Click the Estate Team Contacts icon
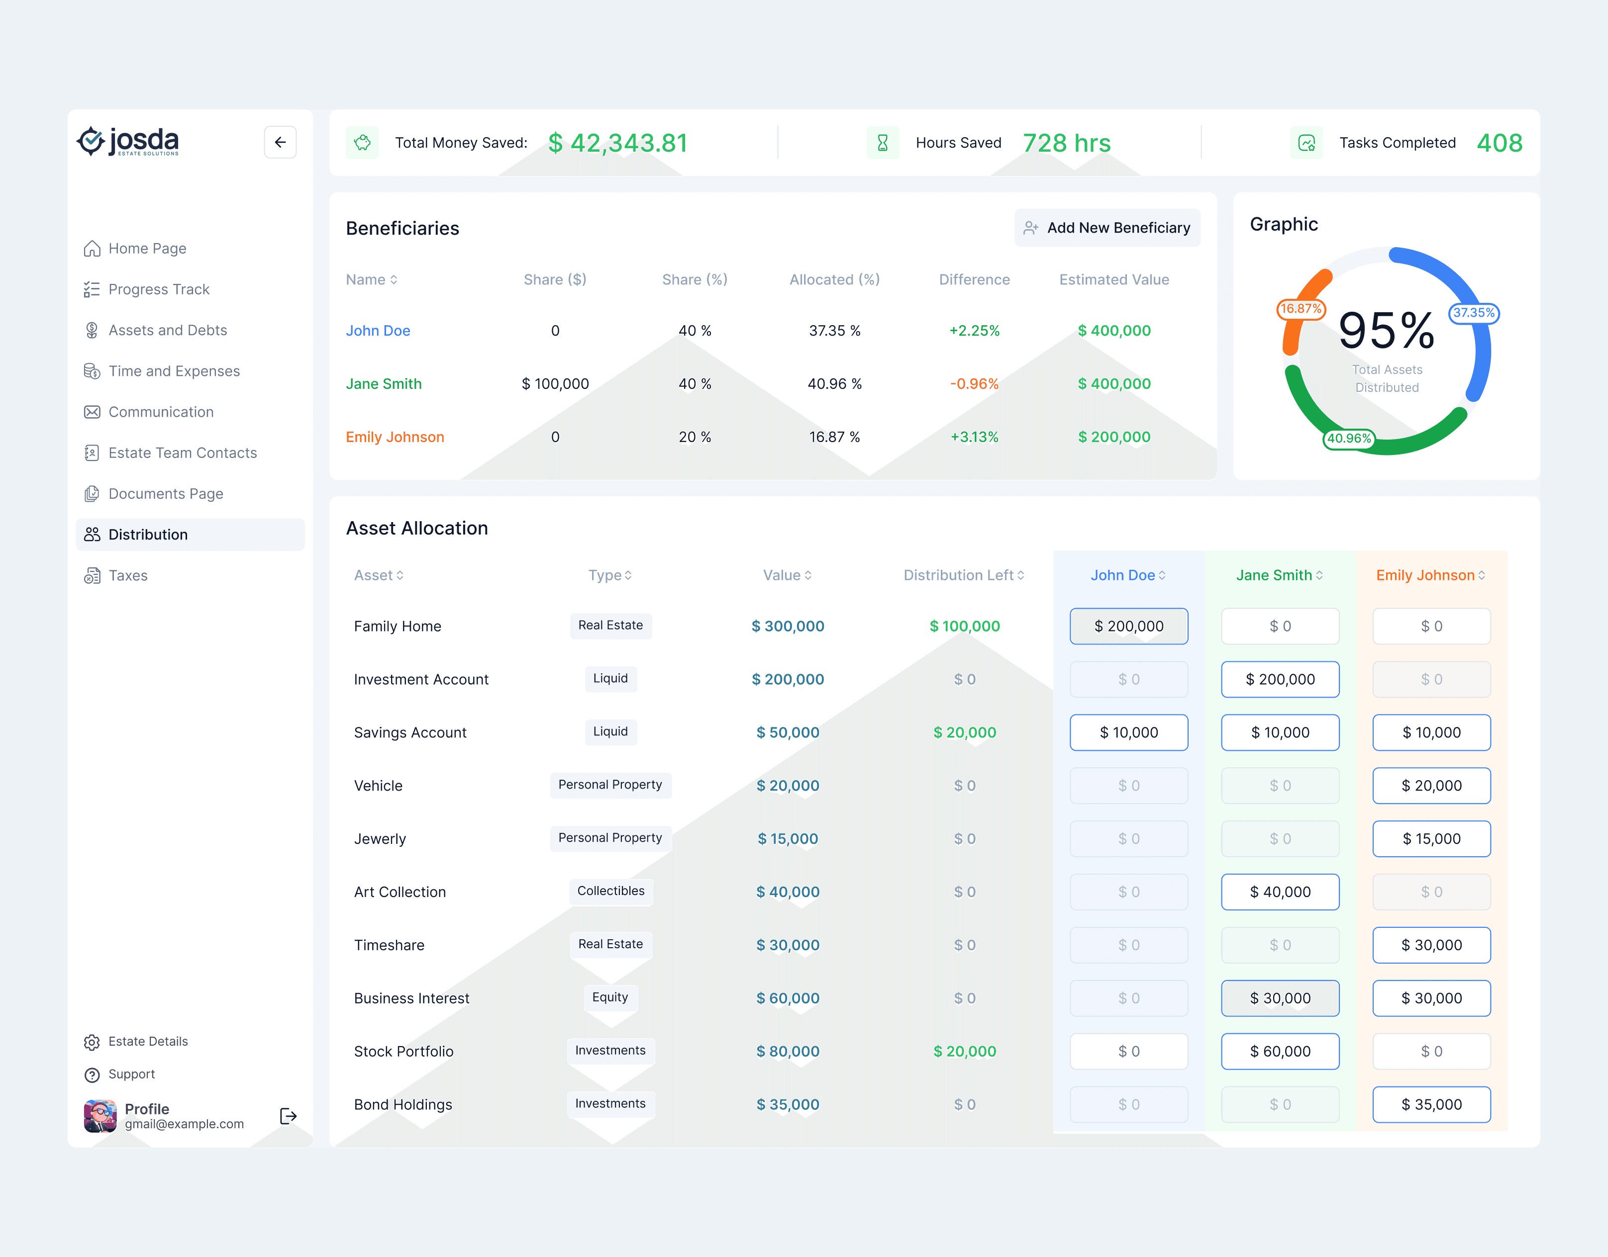 pyautogui.click(x=92, y=452)
